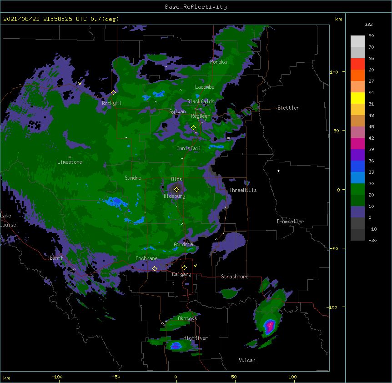
Task: Click the km unit label at top right
Action: click(338, 19)
